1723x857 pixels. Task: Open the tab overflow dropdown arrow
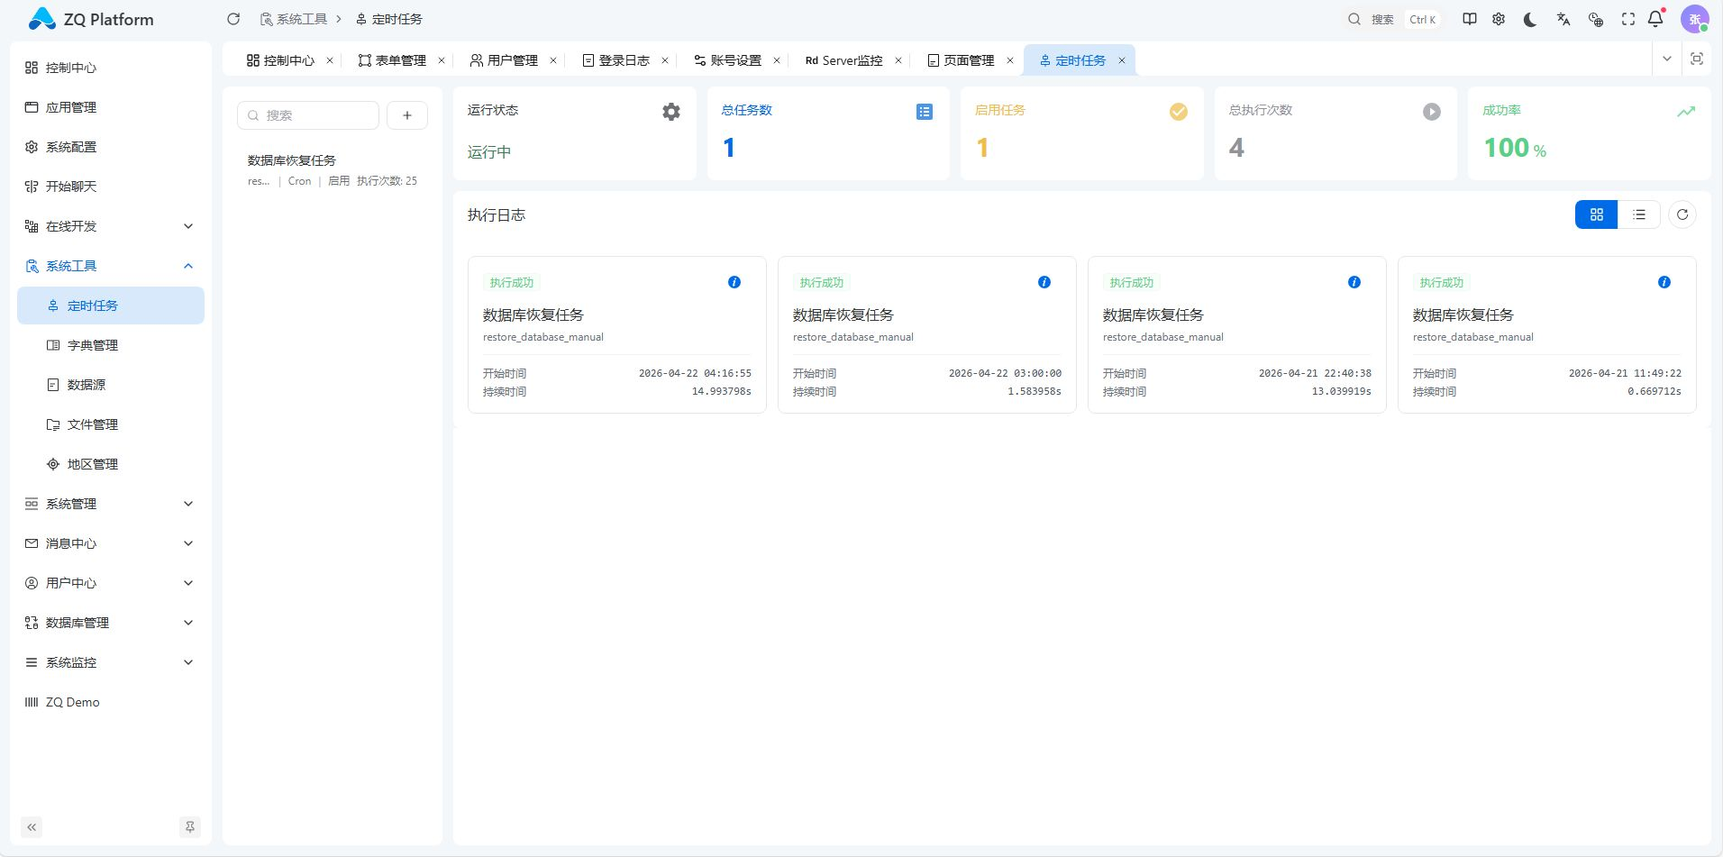[1668, 59]
